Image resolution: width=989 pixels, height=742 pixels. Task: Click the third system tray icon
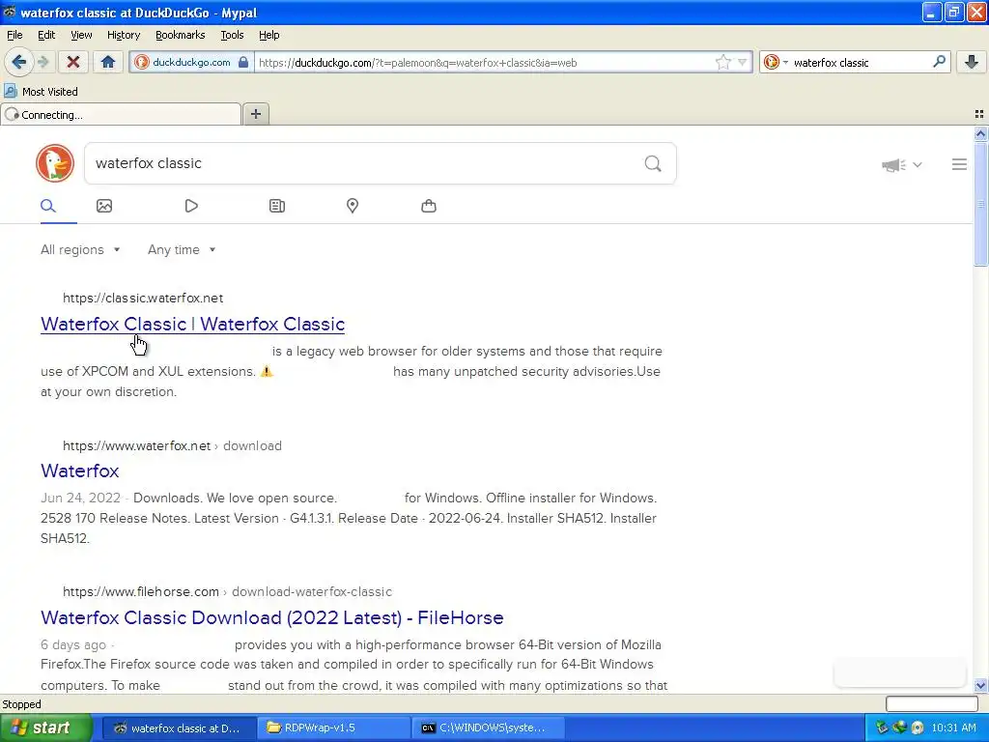point(918,728)
